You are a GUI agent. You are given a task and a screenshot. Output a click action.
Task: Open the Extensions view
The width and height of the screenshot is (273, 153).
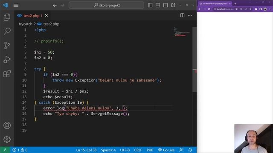pos(7,74)
